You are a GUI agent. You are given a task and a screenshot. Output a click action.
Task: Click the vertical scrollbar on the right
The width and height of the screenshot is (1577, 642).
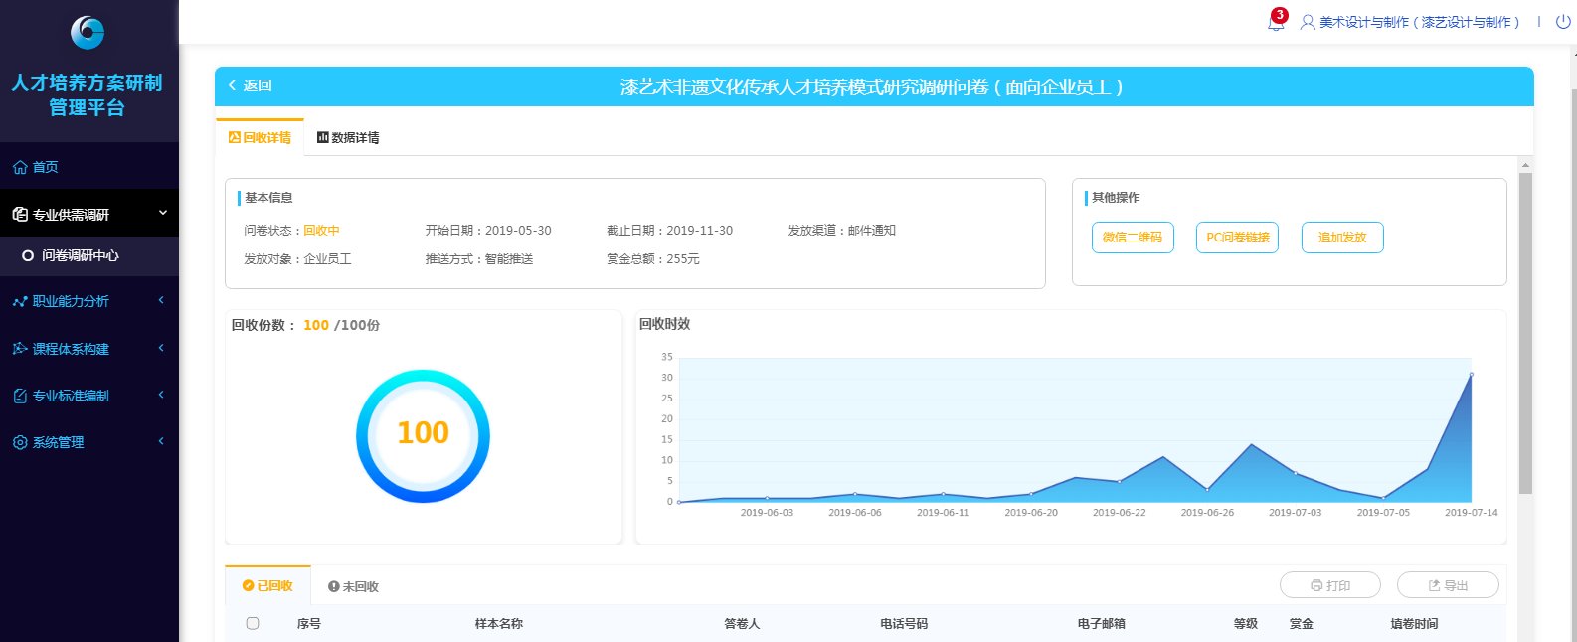click(1525, 333)
